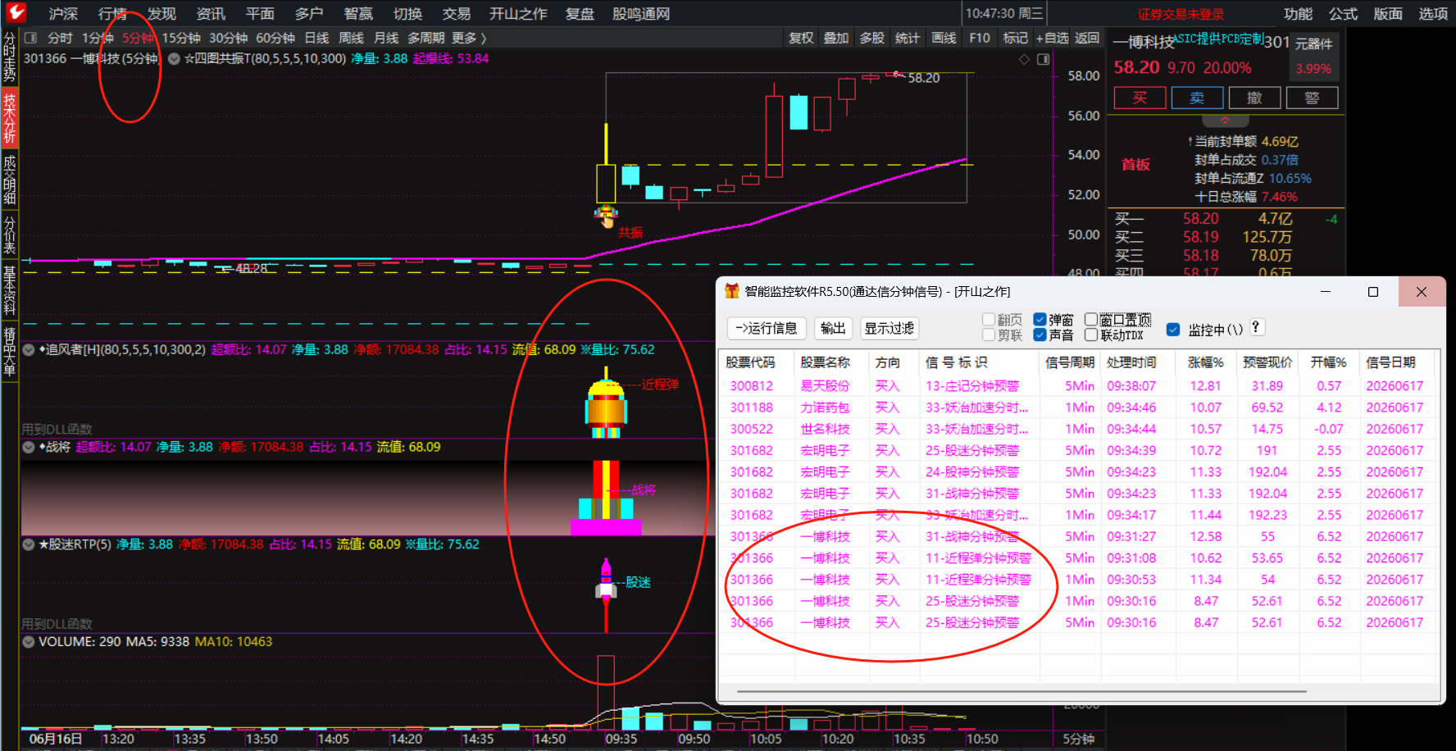
Task: Toggle the left panel layout icon
Action: (31, 38)
